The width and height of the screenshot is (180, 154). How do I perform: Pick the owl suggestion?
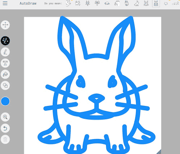[127, 3]
